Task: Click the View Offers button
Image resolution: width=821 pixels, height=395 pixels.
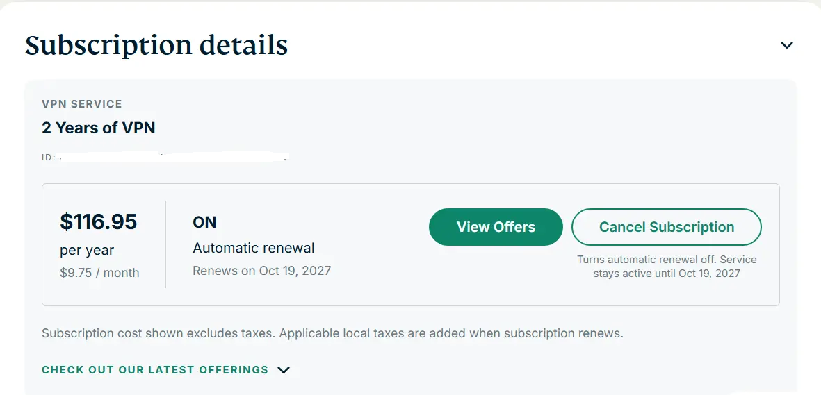Action: (496, 227)
